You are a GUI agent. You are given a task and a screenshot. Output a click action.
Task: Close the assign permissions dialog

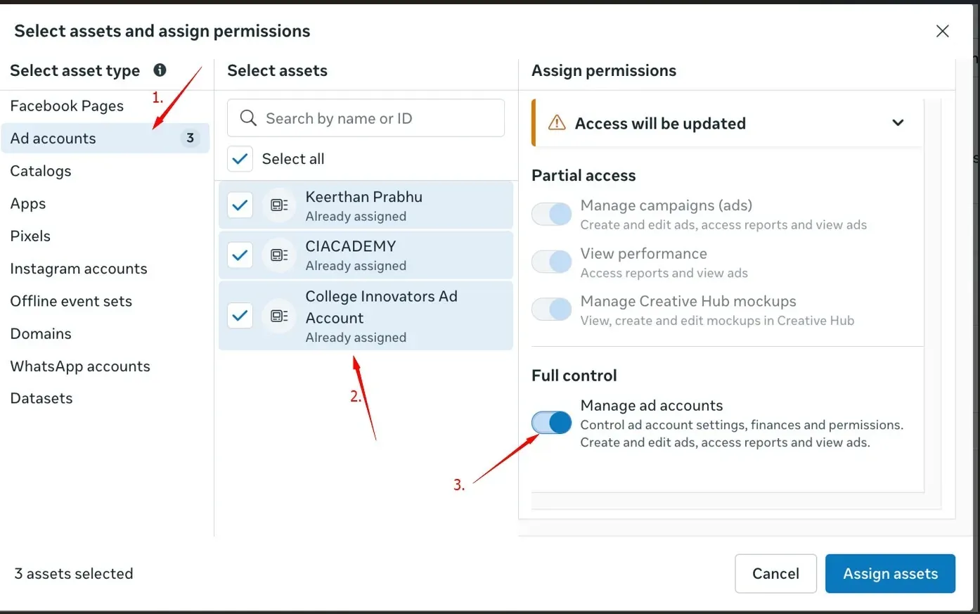[x=942, y=31]
